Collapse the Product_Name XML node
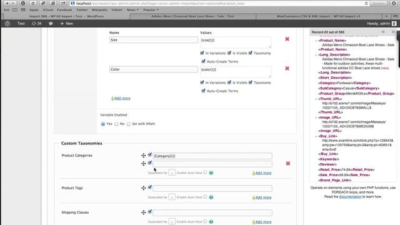Viewport: 400px width, 225px height. [x=316, y=41]
